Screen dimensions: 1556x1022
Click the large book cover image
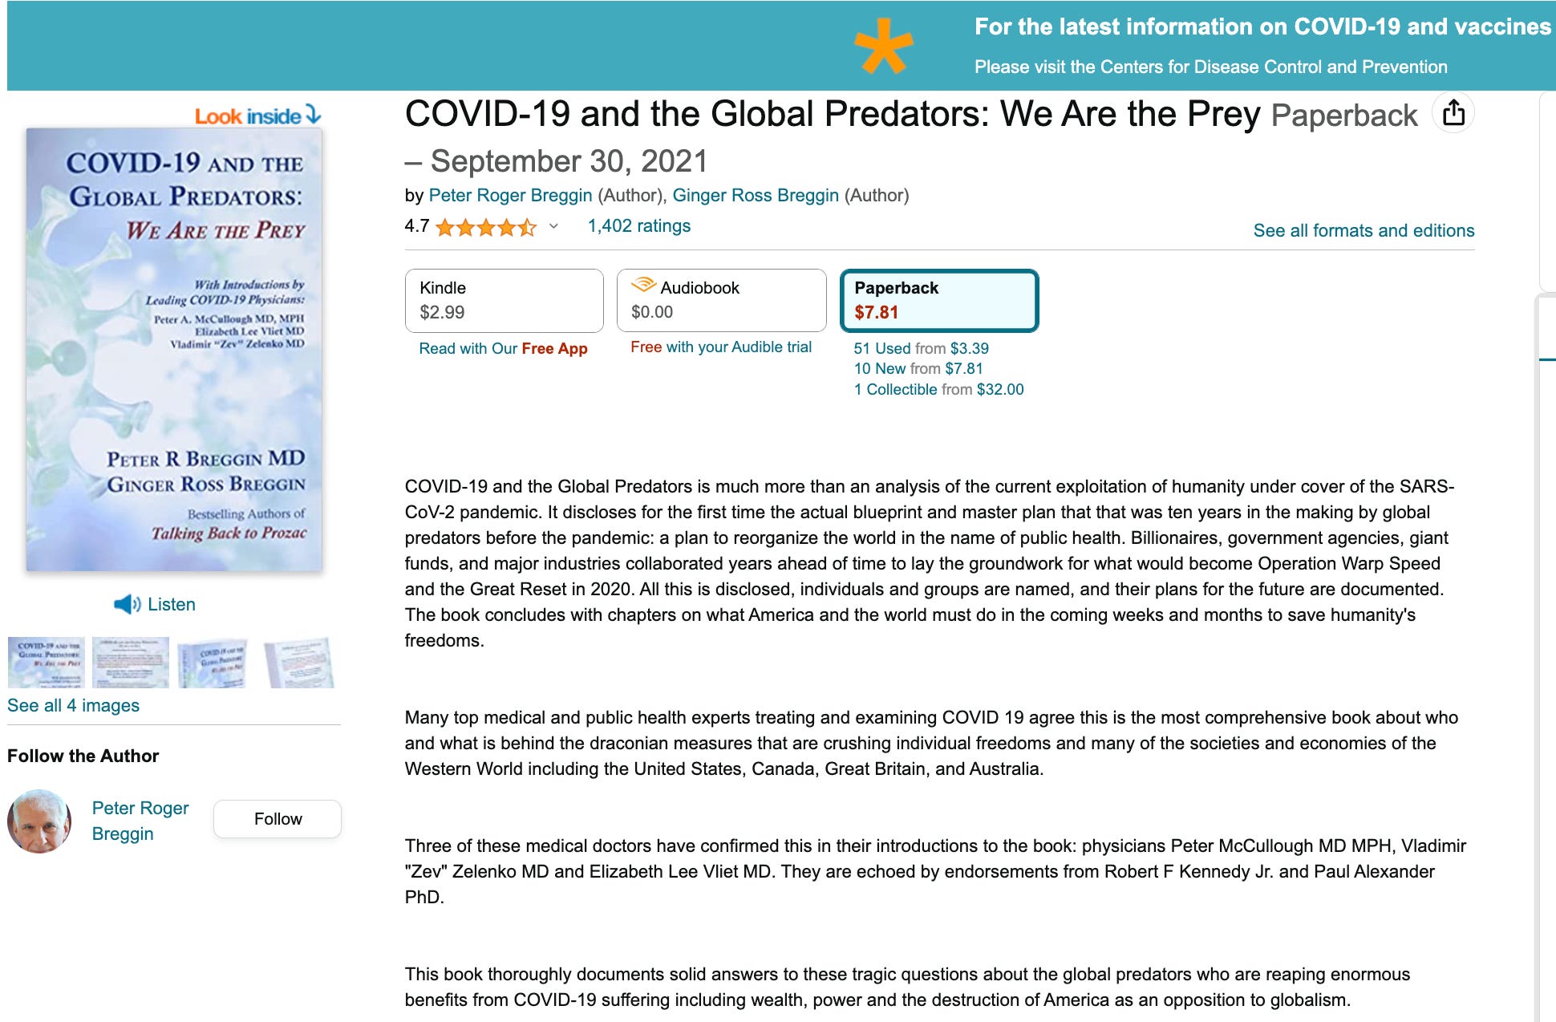point(174,350)
